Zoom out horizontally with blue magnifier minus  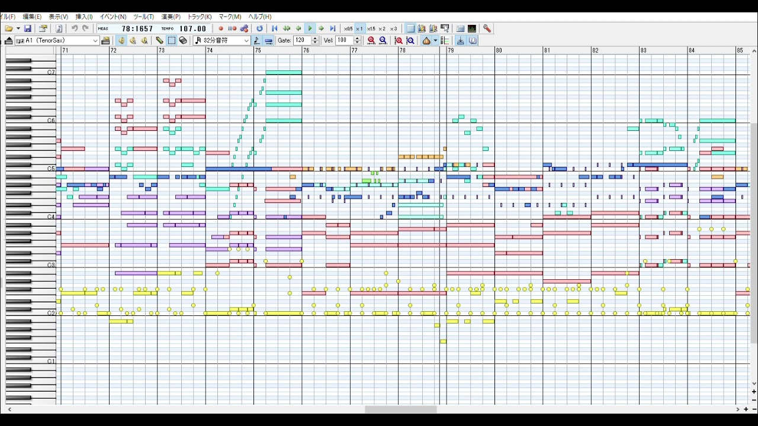click(x=383, y=40)
